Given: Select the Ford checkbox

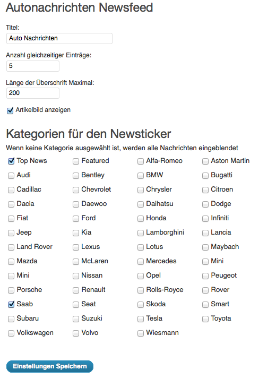Looking at the screenshot, I should tap(76, 219).
